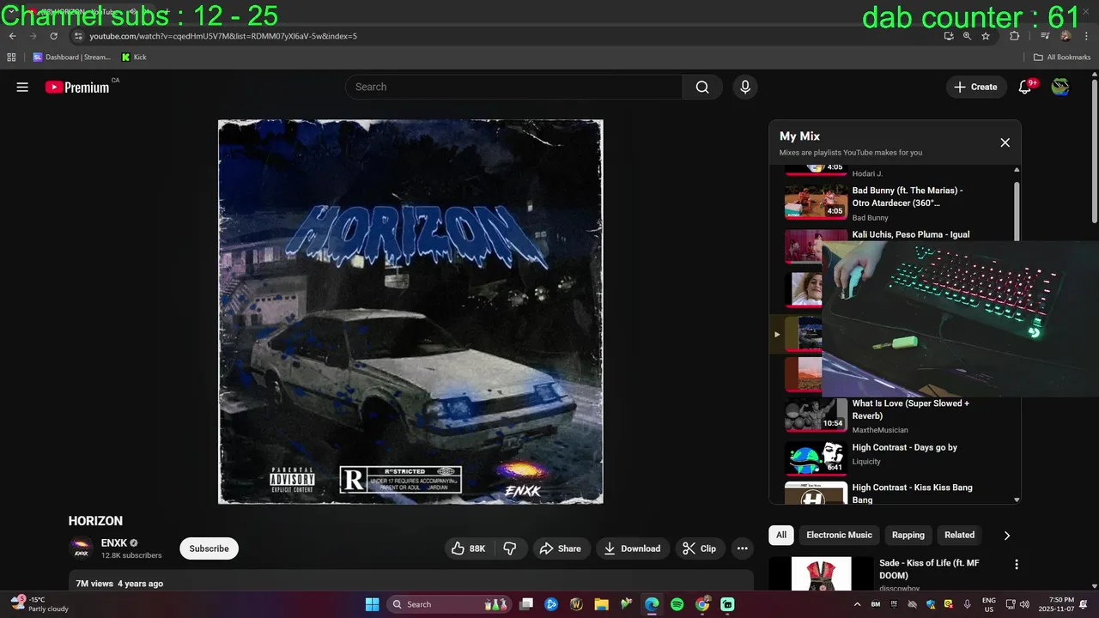Viewport: 1099px width, 618px height.
Task: Like the HORIZON video
Action: click(470, 548)
